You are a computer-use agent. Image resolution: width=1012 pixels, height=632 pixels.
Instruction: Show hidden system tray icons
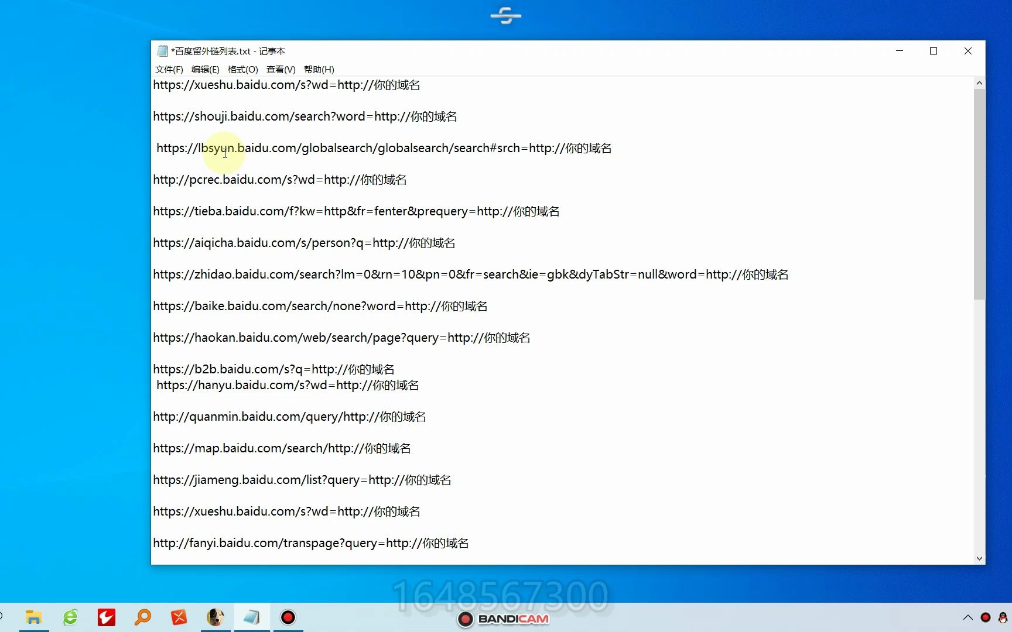(967, 617)
